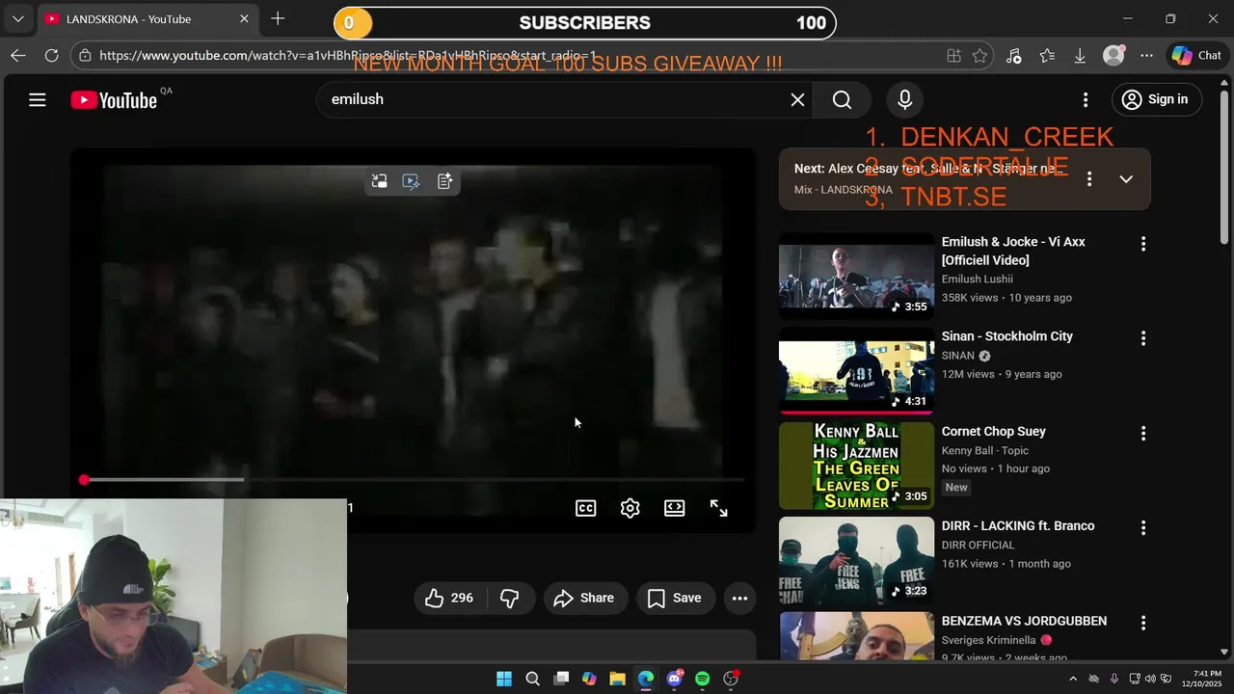Open Cornet Chop Suey thumbnail

click(856, 466)
